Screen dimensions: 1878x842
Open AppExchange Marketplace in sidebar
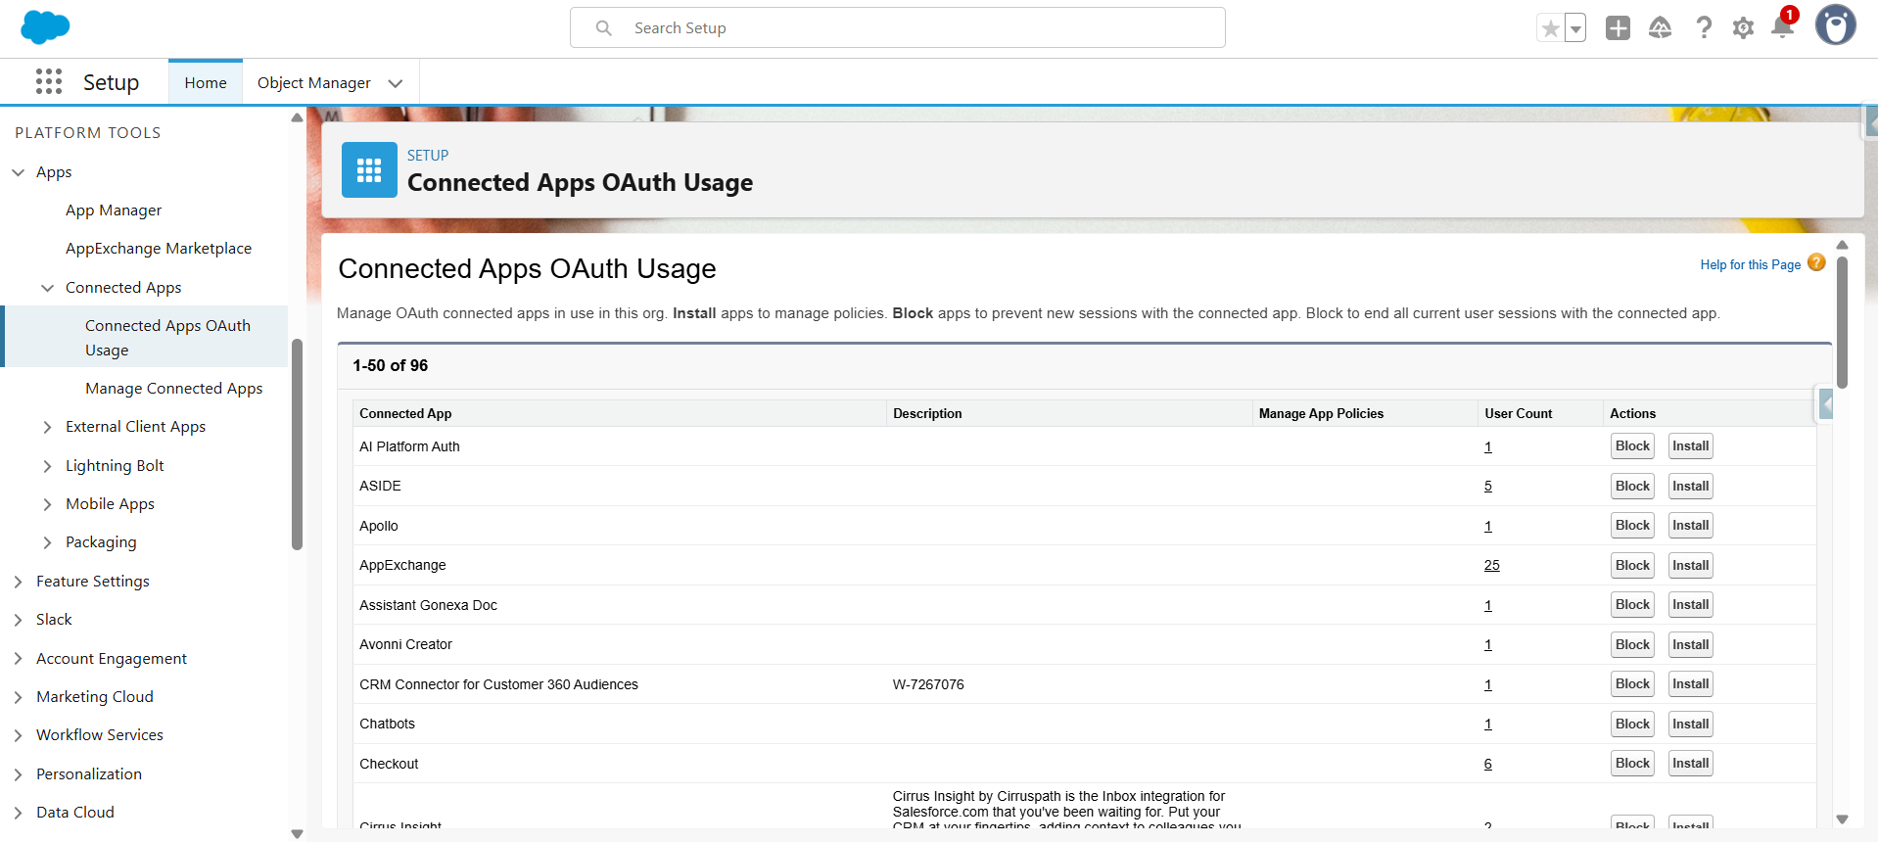pos(159,249)
